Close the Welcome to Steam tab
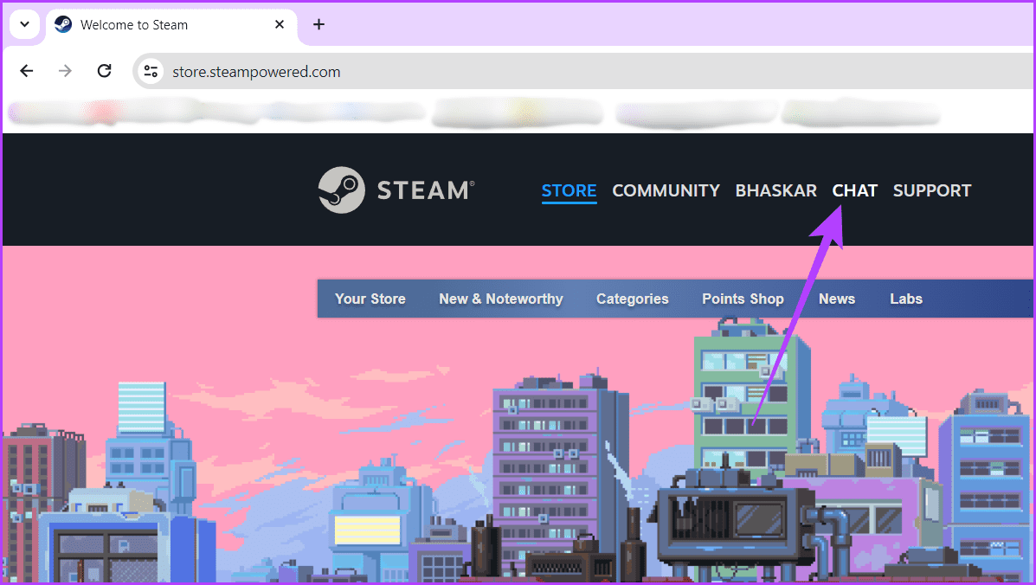This screenshot has width=1036, height=585. pyautogui.click(x=280, y=24)
